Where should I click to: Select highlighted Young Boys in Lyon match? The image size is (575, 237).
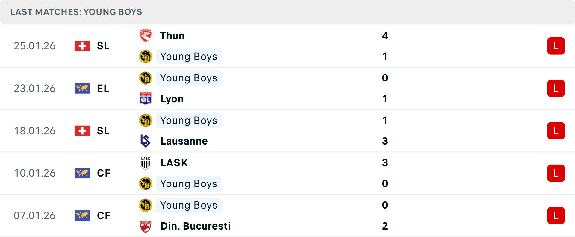pos(189,78)
